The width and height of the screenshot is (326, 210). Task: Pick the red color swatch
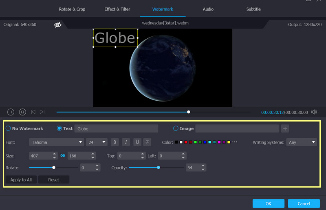186,142
